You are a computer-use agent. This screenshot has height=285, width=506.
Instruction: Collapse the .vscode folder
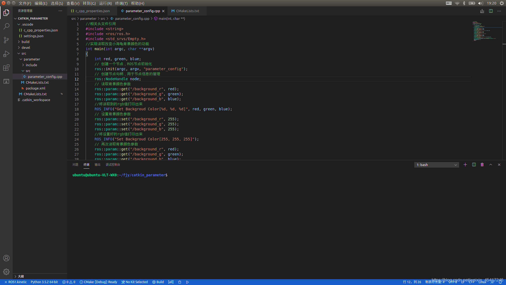point(40,24)
